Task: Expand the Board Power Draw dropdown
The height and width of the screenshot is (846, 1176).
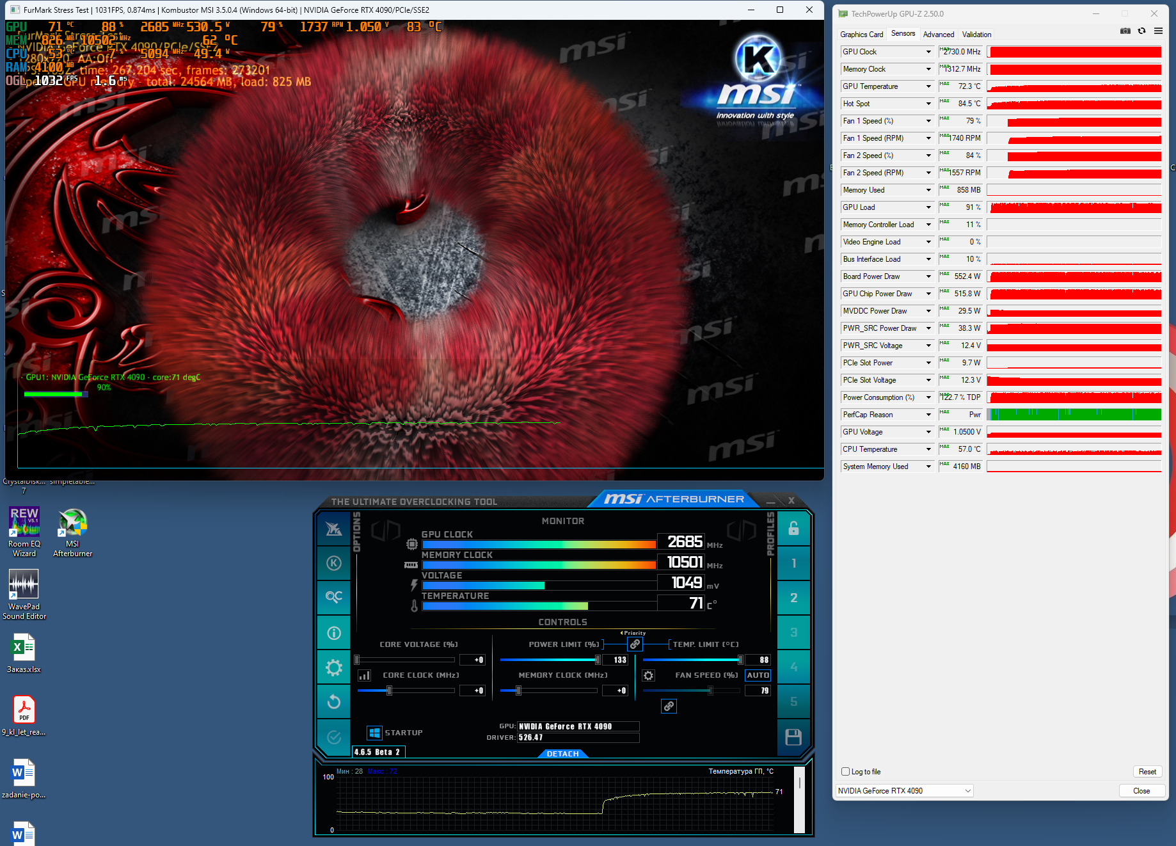Action: (x=928, y=276)
